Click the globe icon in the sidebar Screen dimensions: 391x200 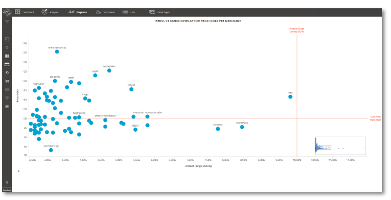7,73
